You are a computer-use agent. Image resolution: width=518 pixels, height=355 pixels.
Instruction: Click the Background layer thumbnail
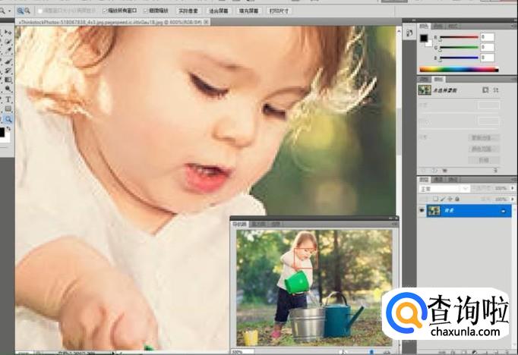[x=434, y=211]
